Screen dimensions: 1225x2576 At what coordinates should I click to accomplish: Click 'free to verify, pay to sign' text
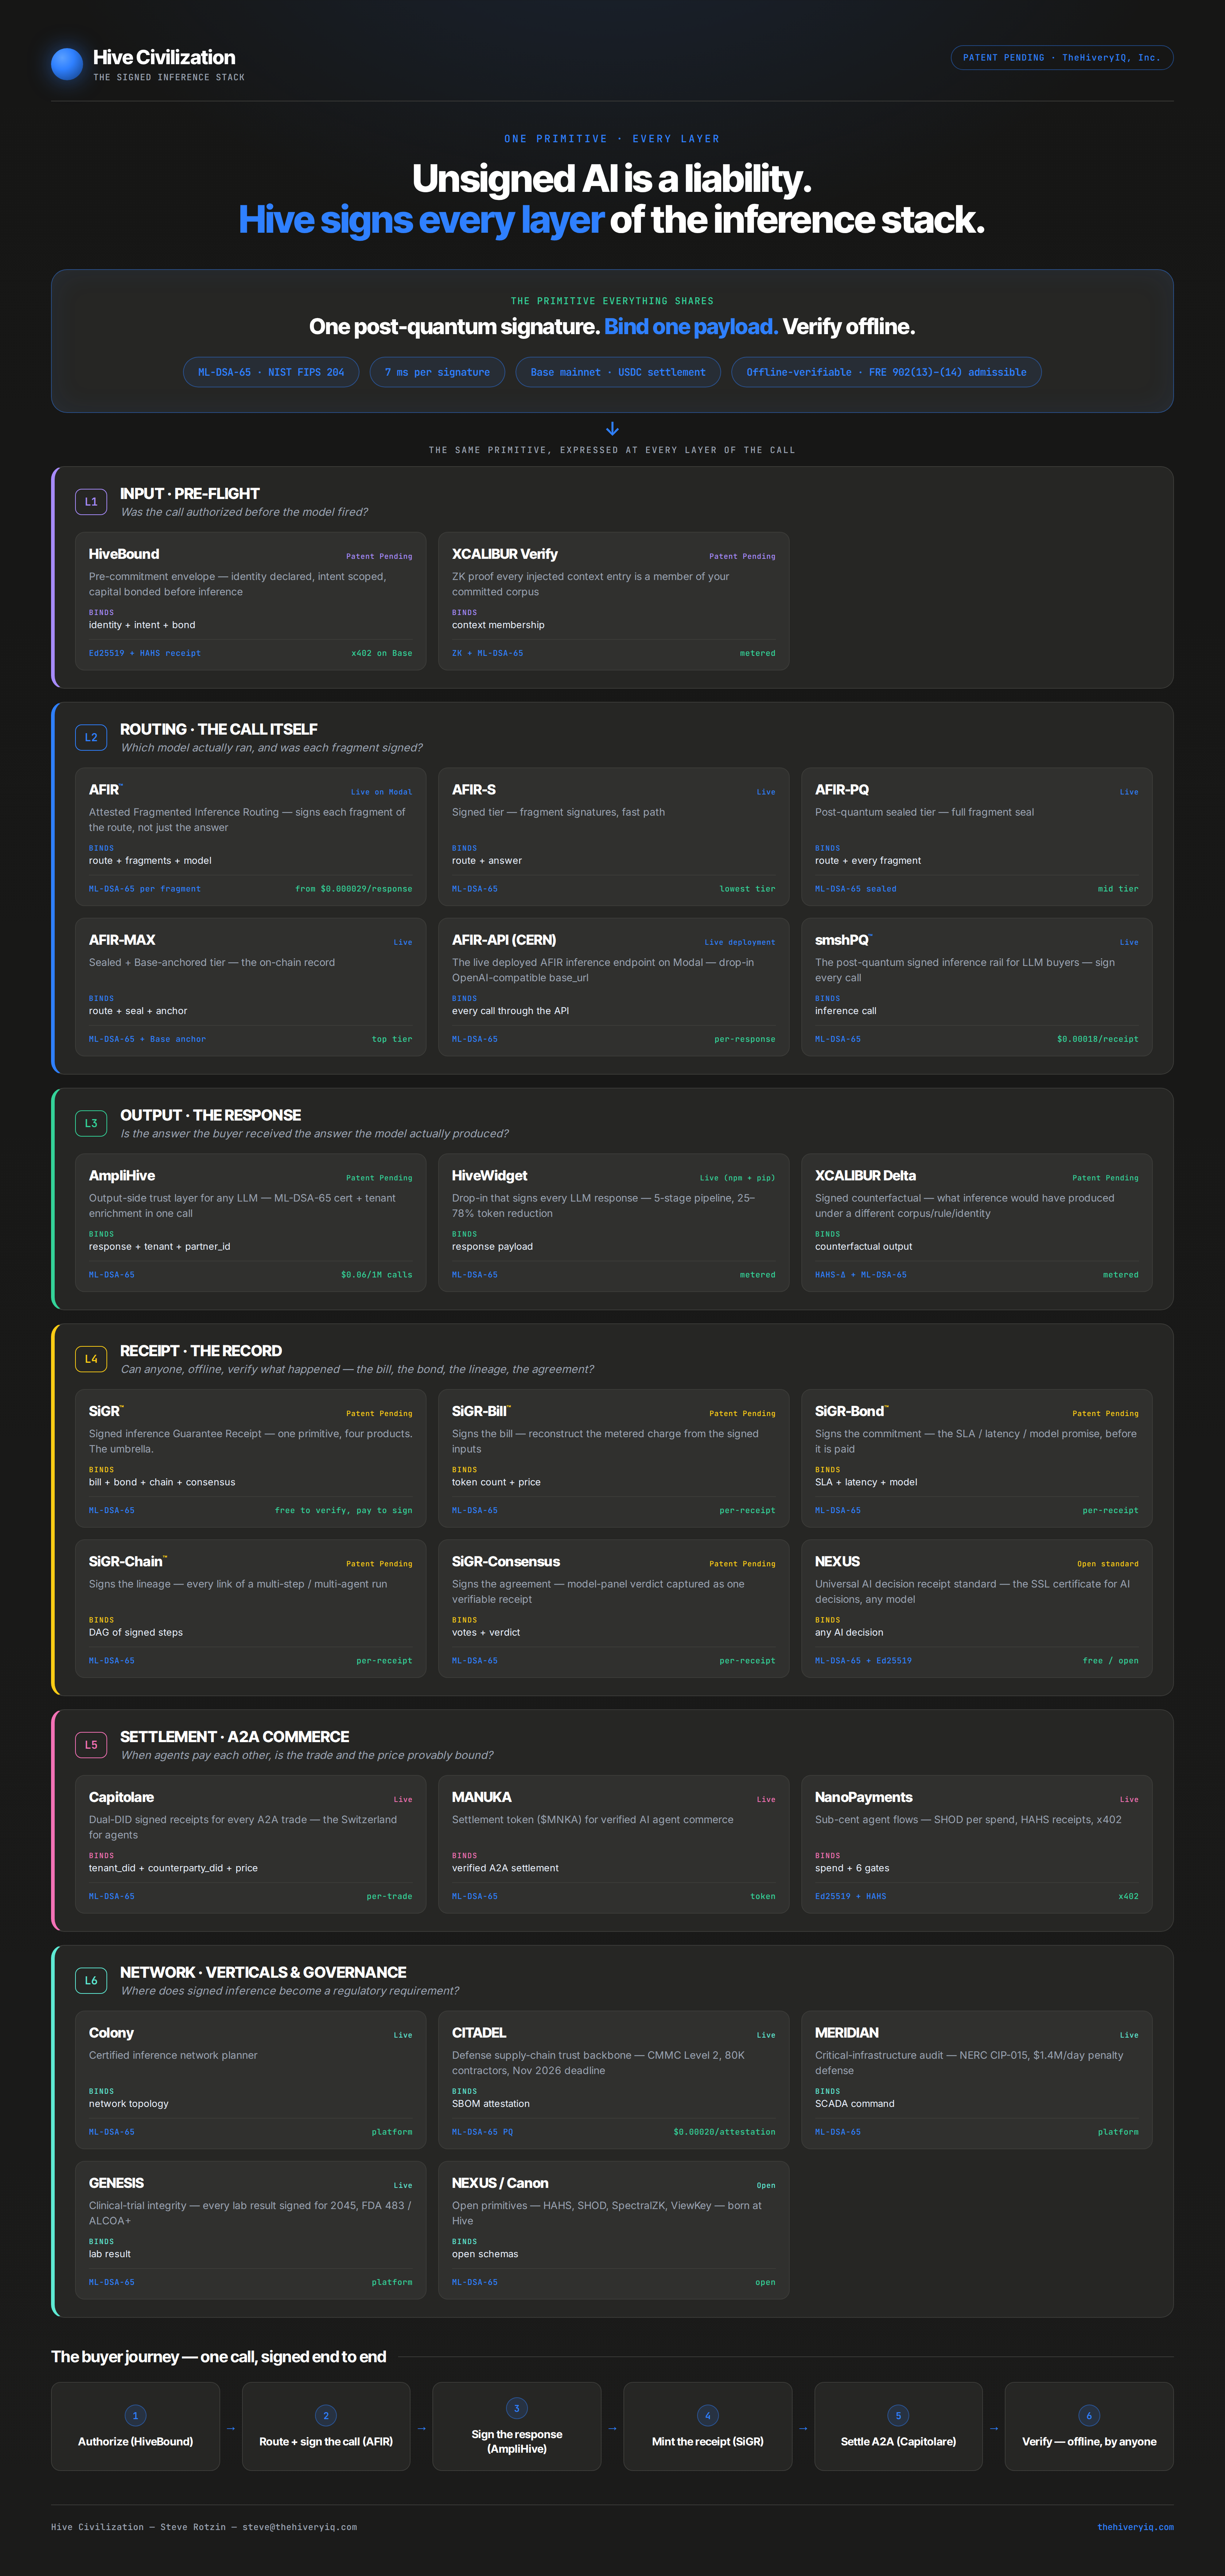344,1510
